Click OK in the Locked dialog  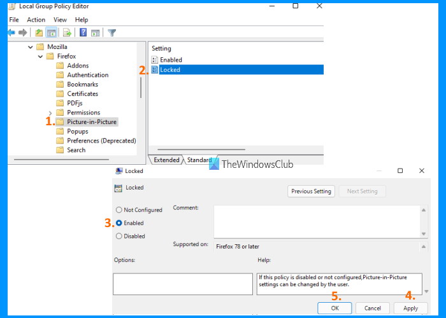pos(334,308)
